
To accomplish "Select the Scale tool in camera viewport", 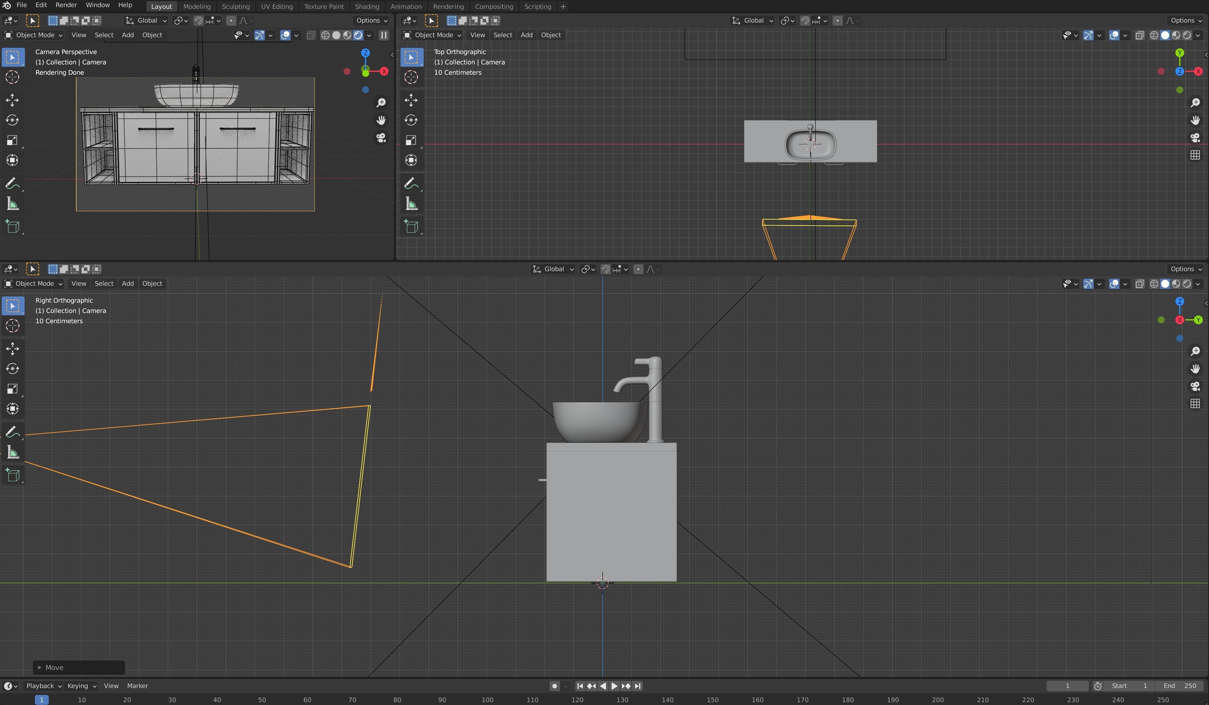I will point(13,140).
